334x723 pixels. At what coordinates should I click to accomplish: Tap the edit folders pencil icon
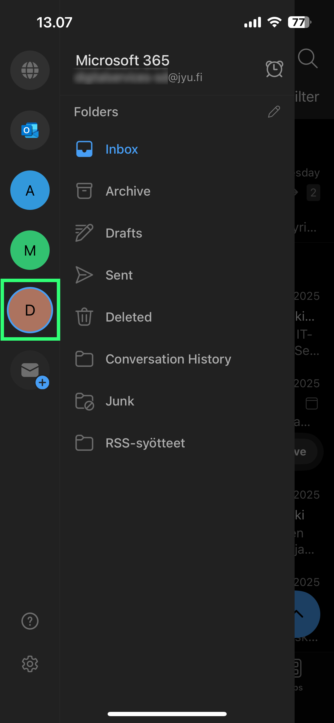[274, 112]
